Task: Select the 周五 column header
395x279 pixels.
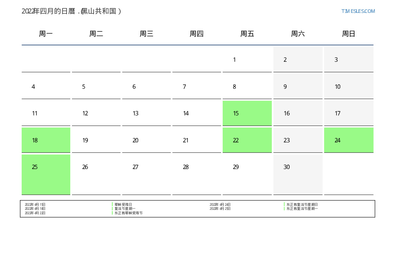Action: [x=247, y=34]
